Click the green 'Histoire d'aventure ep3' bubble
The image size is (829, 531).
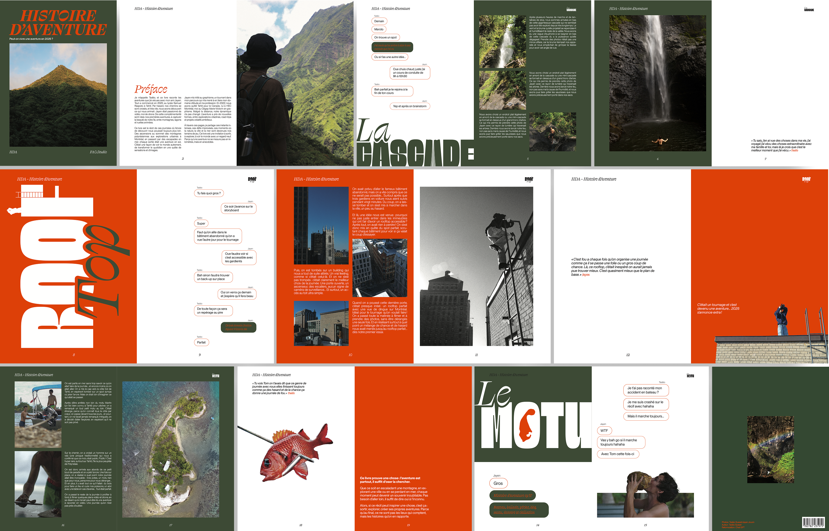(512, 495)
